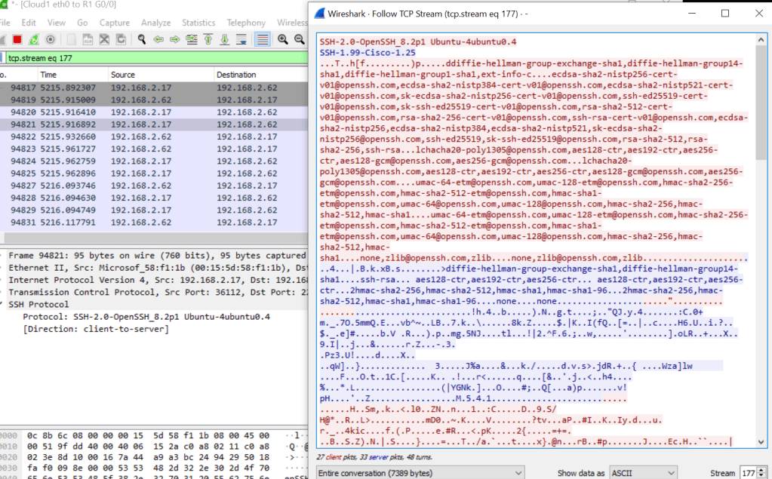Click the Restart capture icon
The image size is (772, 479).
coord(33,39)
